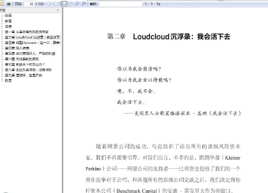
Task: Select fit single page view
Action: pos(71,4)
